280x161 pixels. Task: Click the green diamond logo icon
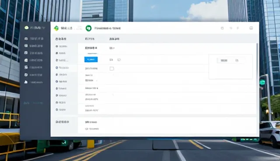click(x=56, y=28)
